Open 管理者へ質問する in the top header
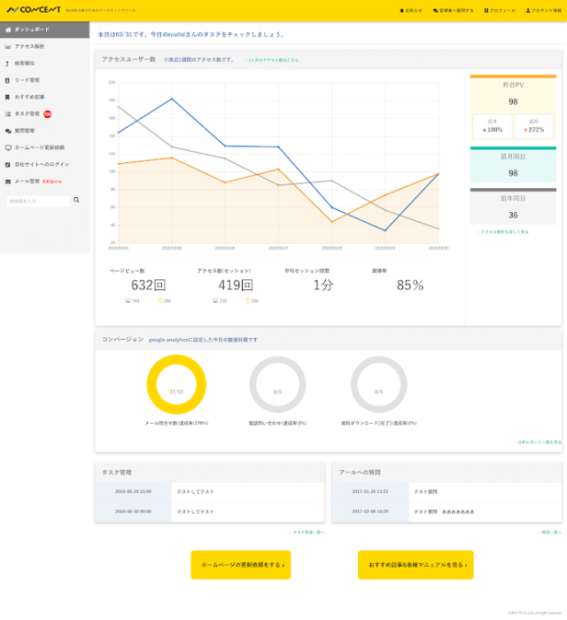 point(453,11)
